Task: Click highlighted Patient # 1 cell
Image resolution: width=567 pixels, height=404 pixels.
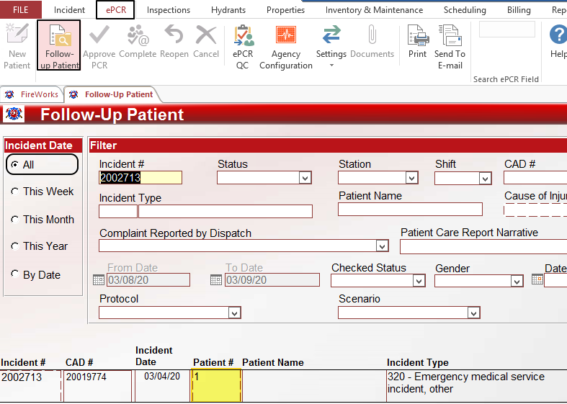Action: pyautogui.click(x=216, y=385)
